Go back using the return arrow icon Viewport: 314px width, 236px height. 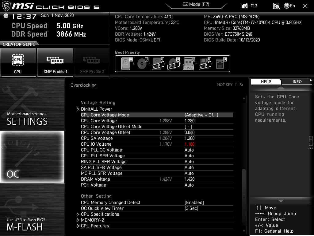[x=241, y=85]
